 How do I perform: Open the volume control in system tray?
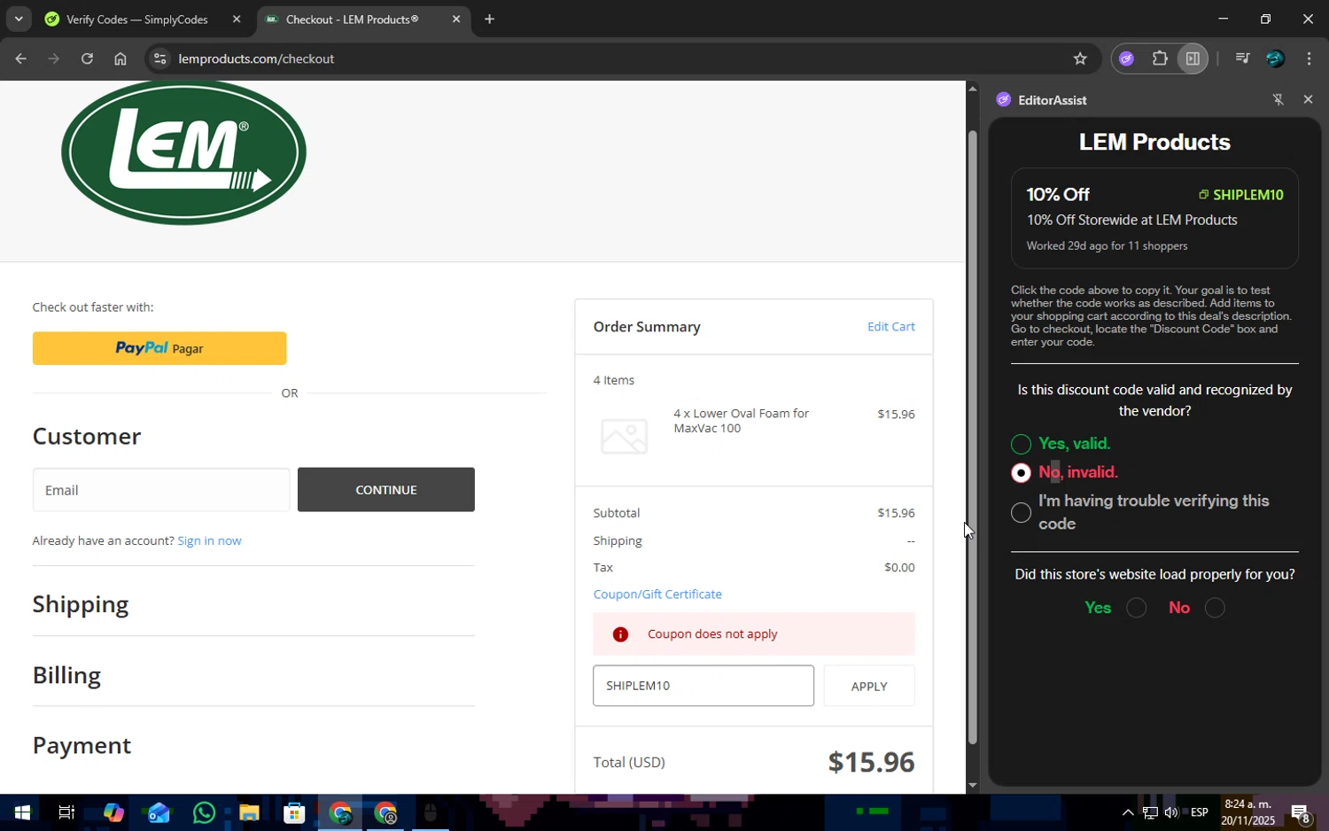(x=1171, y=812)
